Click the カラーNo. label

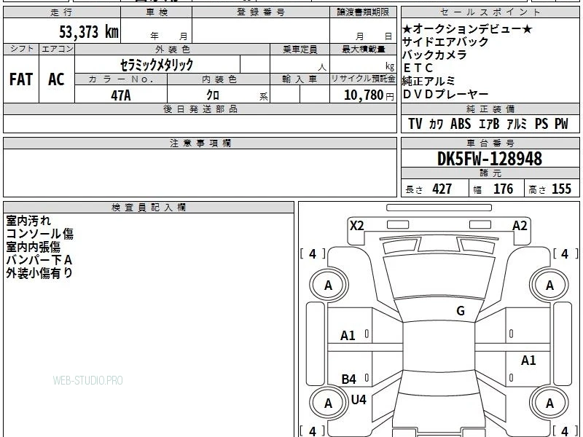pyautogui.click(x=121, y=79)
